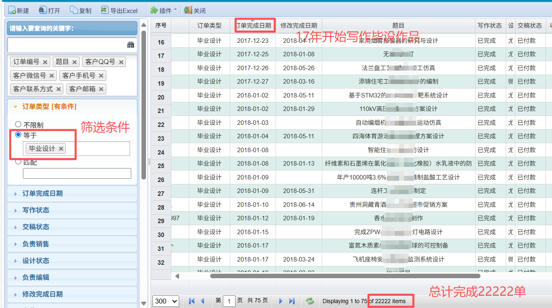Select the 等于 radio option
Viewport: 552px width, 308px height.
pyautogui.click(x=18, y=135)
